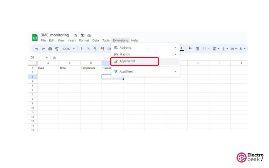
Task: Select the 'Time' cell
Action: (69, 68)
